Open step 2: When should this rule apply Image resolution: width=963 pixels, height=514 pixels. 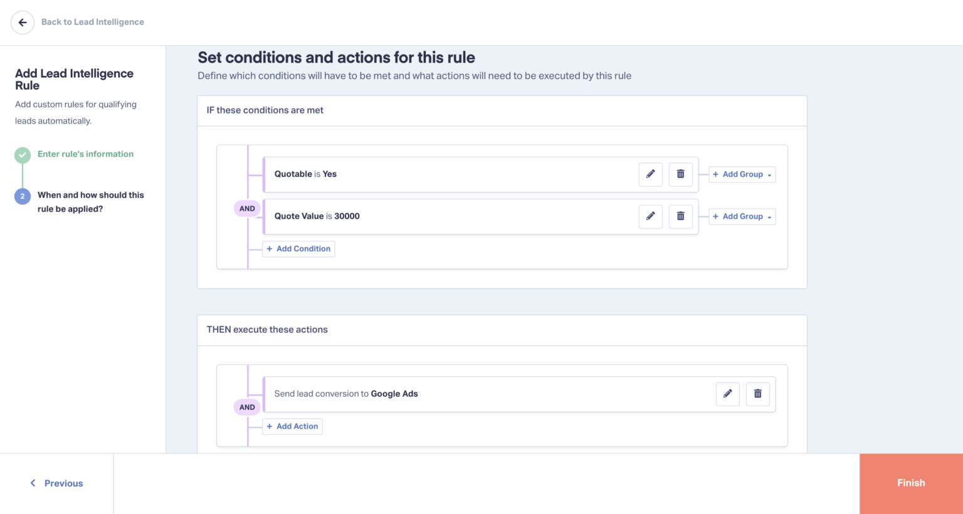[x=90, y=201]
